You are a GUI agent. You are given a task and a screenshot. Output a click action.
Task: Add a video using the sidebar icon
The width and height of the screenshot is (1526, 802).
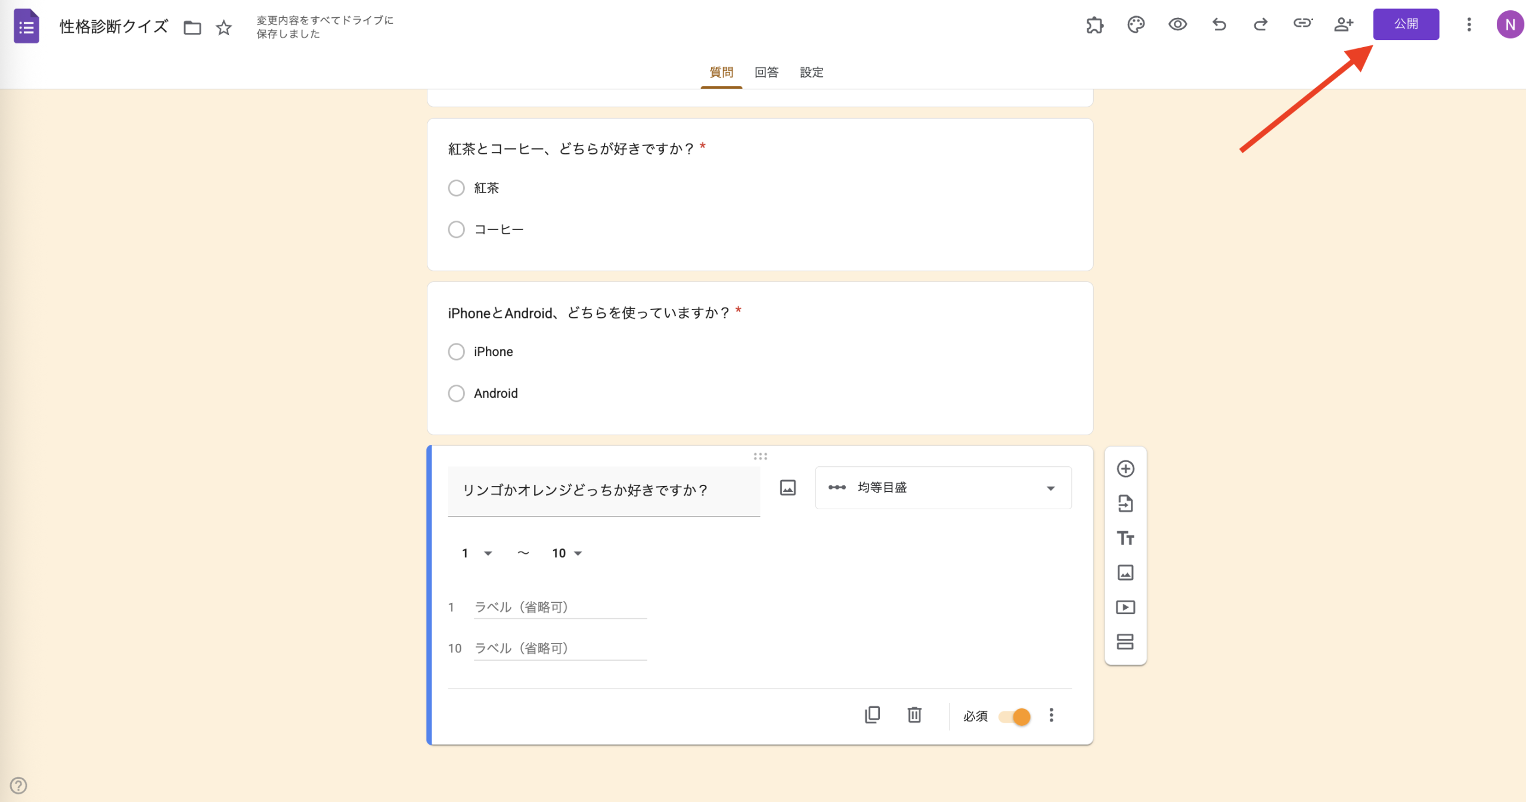pos(1125,607)
